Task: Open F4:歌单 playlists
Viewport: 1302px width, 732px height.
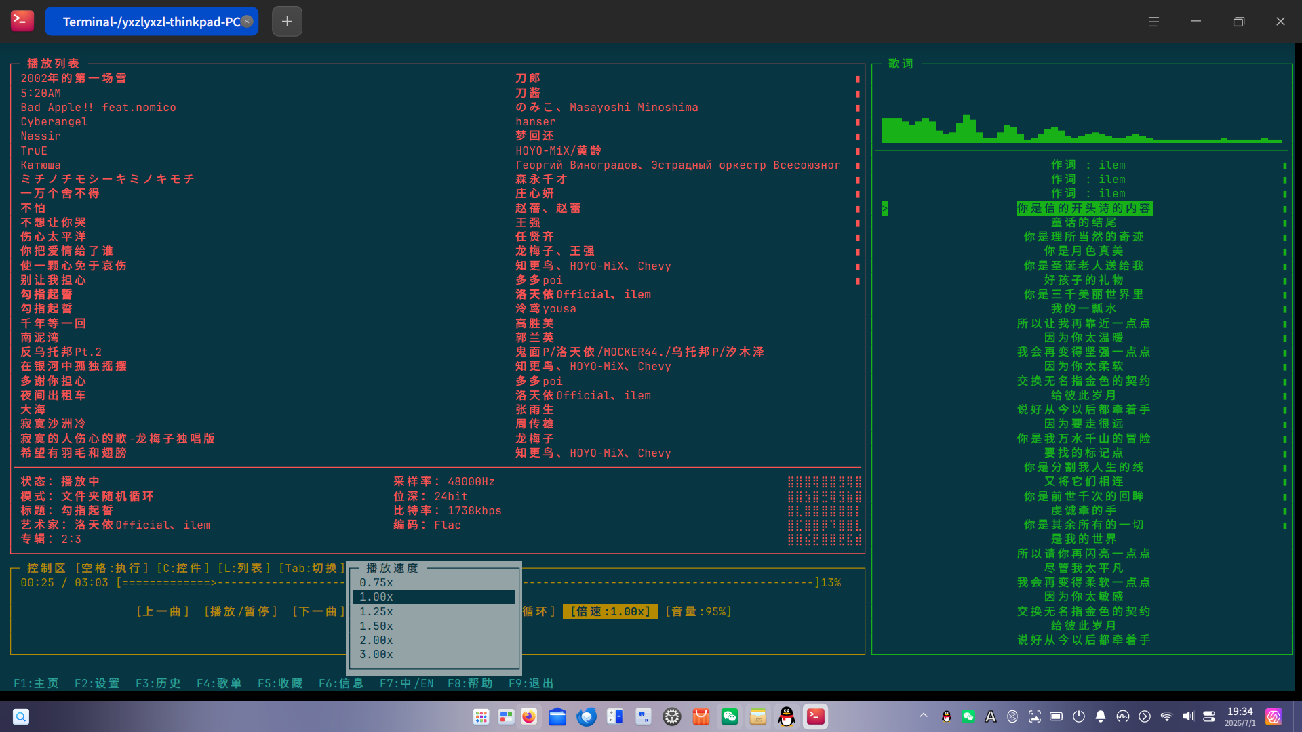Action: [219, 683]
